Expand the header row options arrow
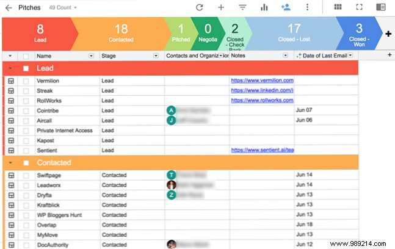The height and width of the screenshot is (249, 395). 10,56
